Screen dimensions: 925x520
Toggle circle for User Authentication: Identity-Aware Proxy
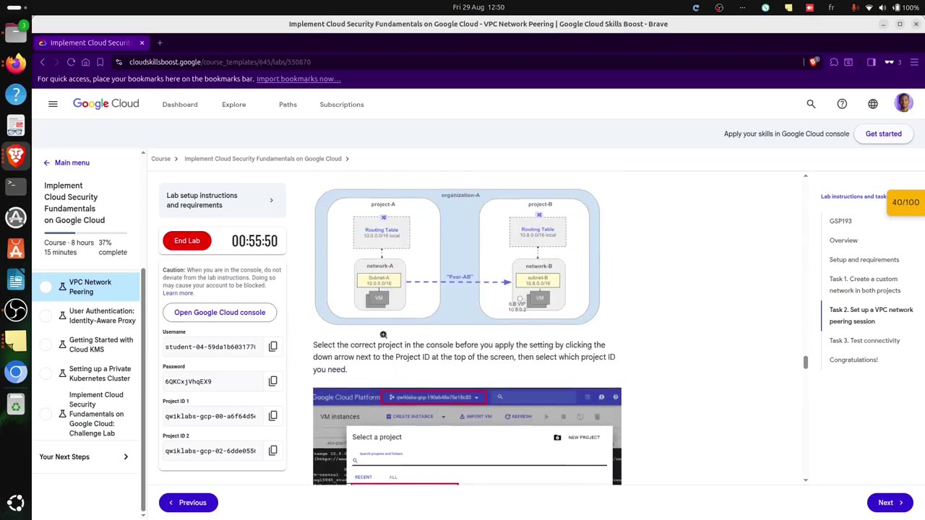click(46, 316)
